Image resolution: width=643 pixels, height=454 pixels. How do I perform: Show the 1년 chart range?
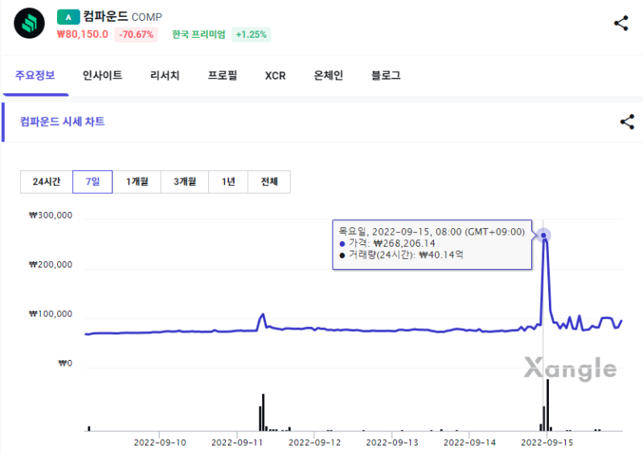(228, 182)
